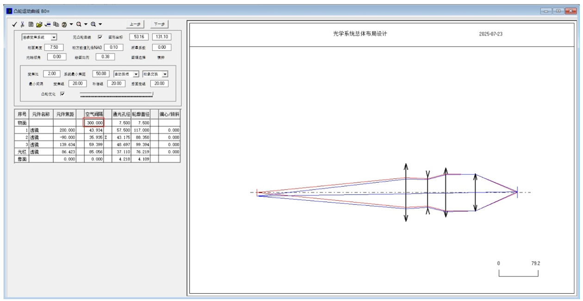Screen dimensions: 583x301
Task: Click the copy pages icon
Action: coord(56,24)
